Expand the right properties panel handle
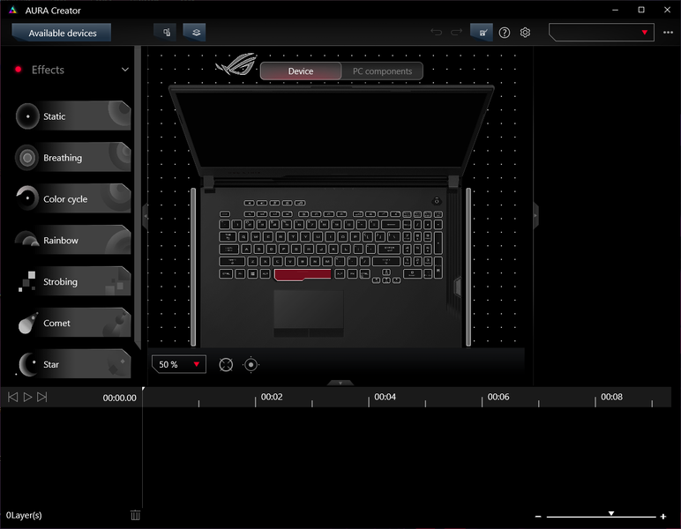This screenshot has width=681, height=529. coord(535,216)
